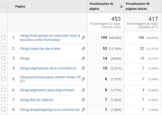The image size is (162, 115).
Task: Tick the checkbox for row 1 frete-gratis-no-mercado-livre
Action: (x=3, y=37)
